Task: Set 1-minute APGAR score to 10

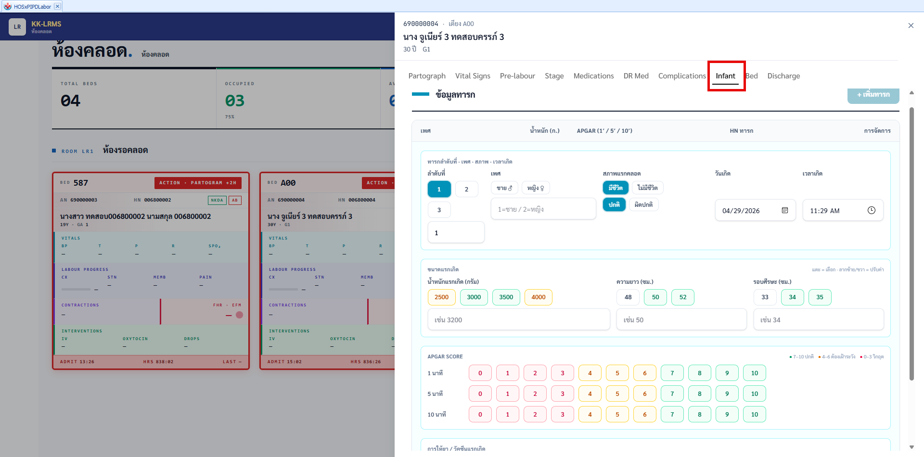Action: [754, 373]
